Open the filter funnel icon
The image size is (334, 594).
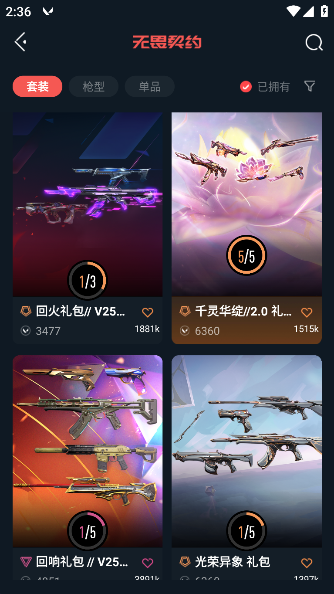(x=310, y=86)
